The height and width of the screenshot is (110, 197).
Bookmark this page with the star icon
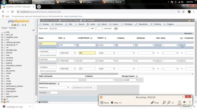[183, 12]
